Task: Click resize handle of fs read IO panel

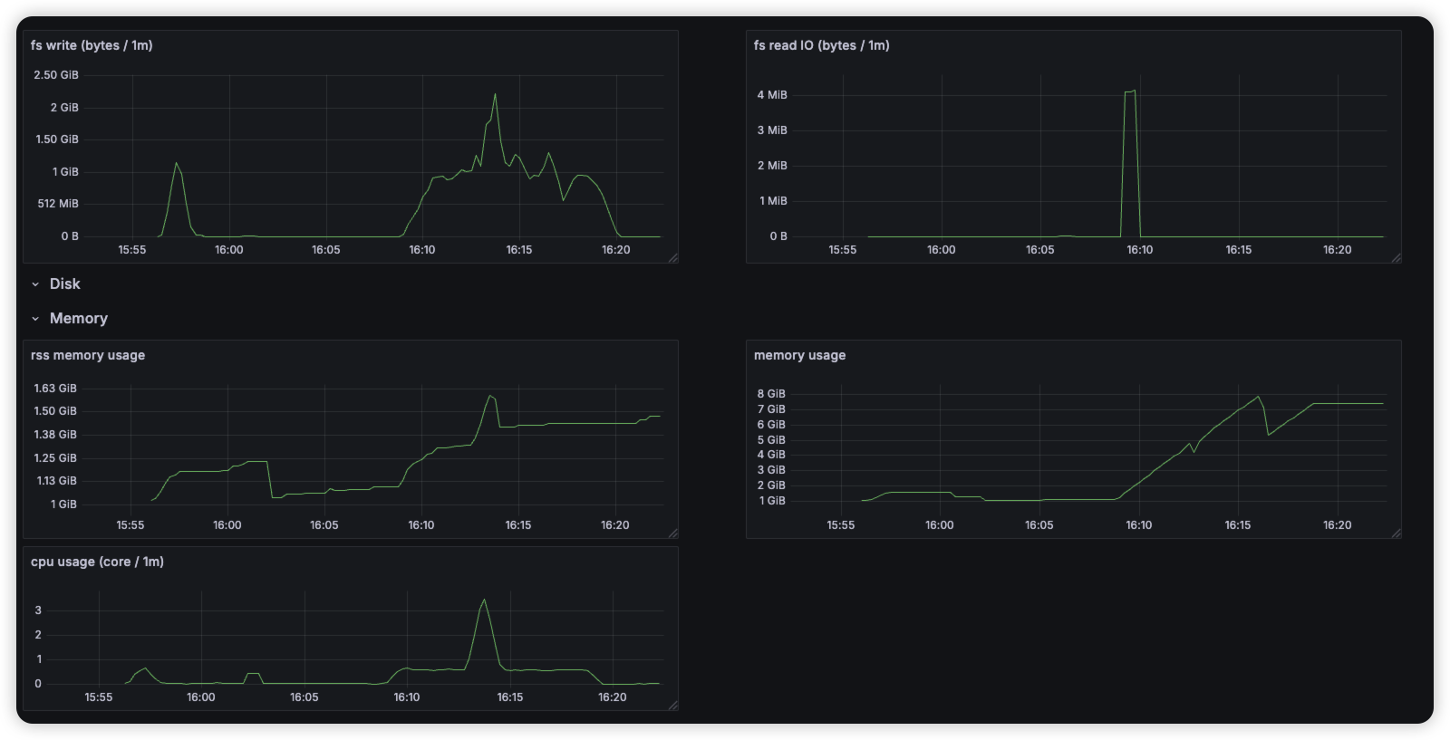Action: click(x=1397, y=258)
